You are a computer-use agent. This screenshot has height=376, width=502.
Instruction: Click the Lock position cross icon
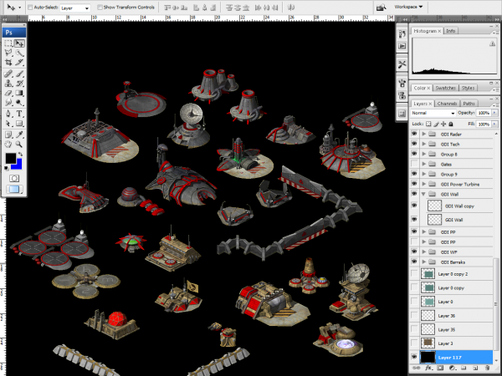tap(443, 124)
